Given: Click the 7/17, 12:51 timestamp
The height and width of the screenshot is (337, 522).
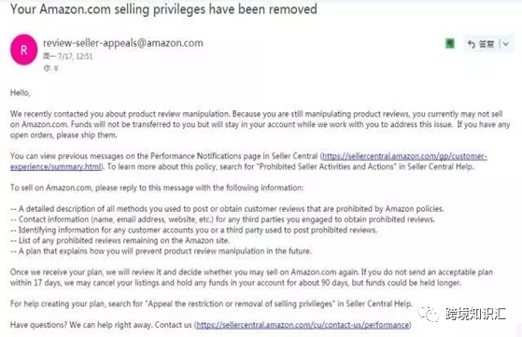Looking at the screenshot, I should click(75, 56).
